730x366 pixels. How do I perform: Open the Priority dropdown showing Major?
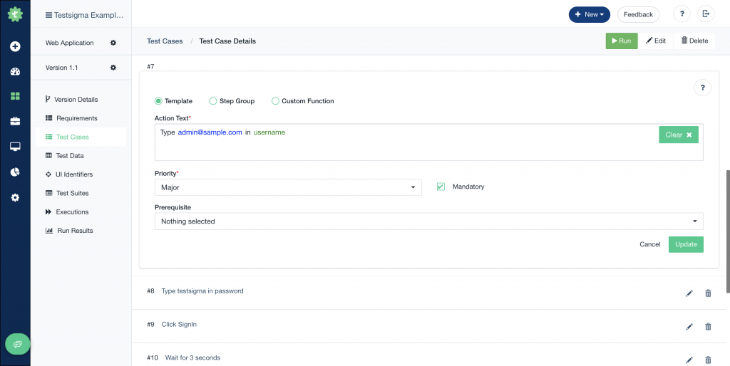288,187
